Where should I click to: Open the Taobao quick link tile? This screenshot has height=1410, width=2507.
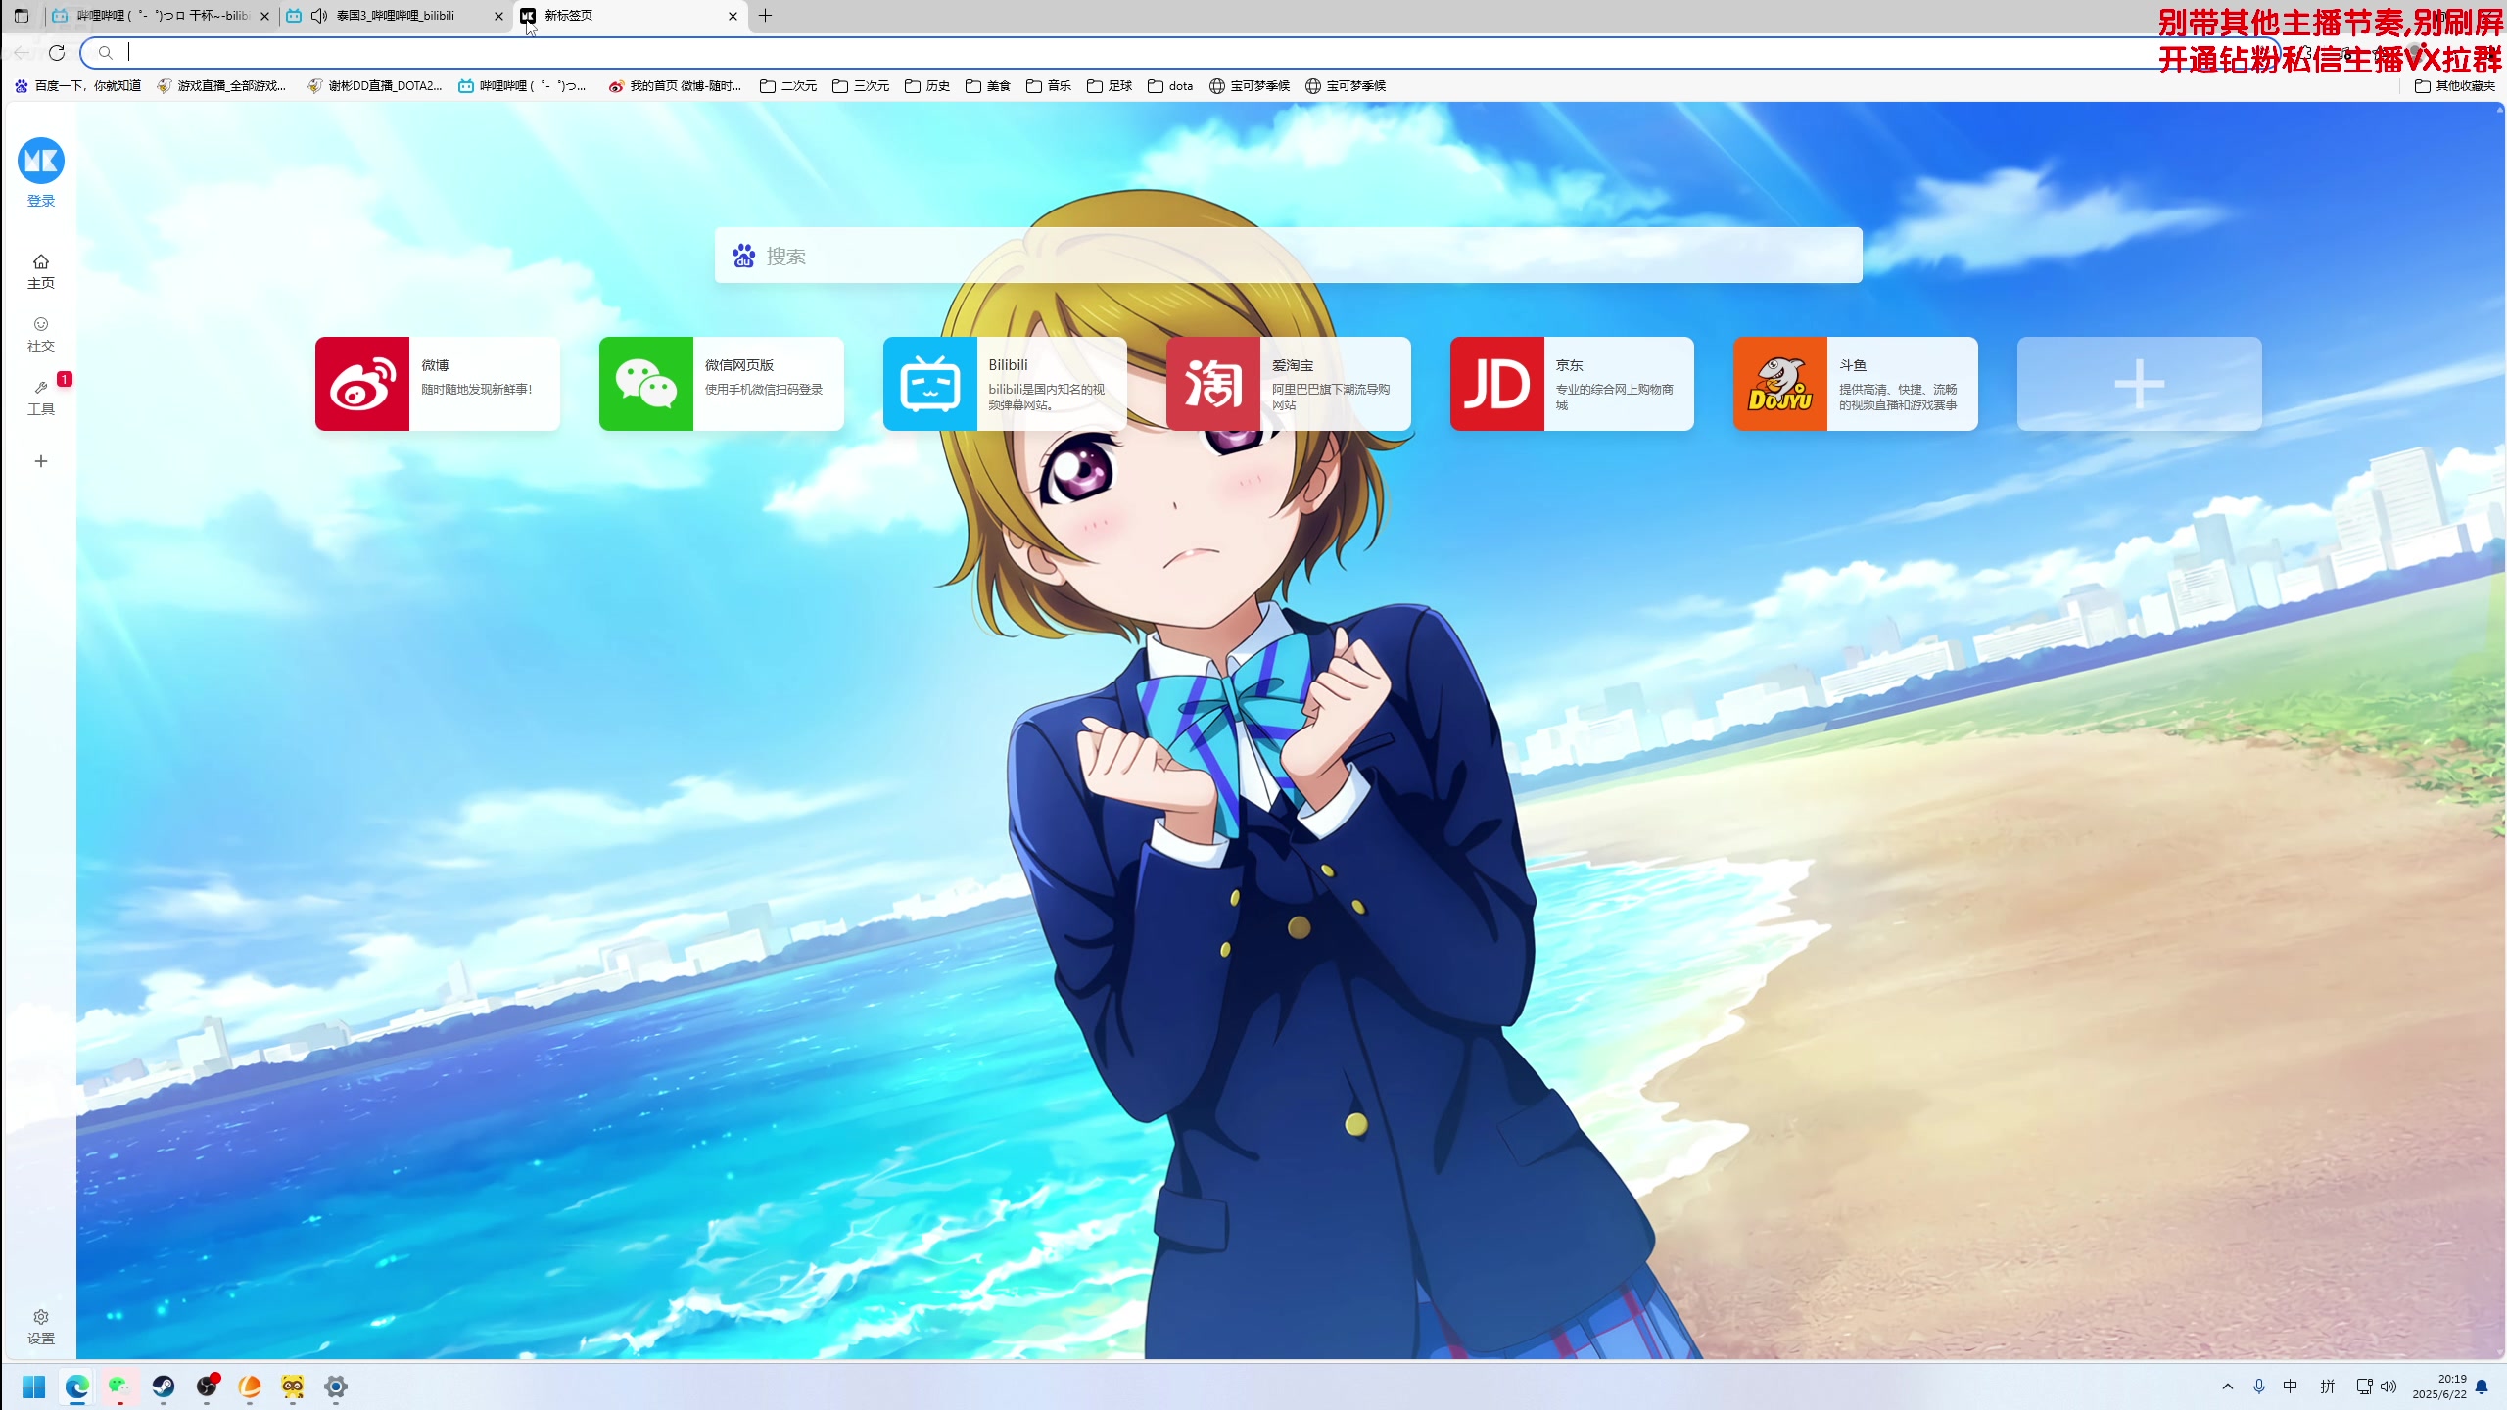click(x=1289, y=384)
